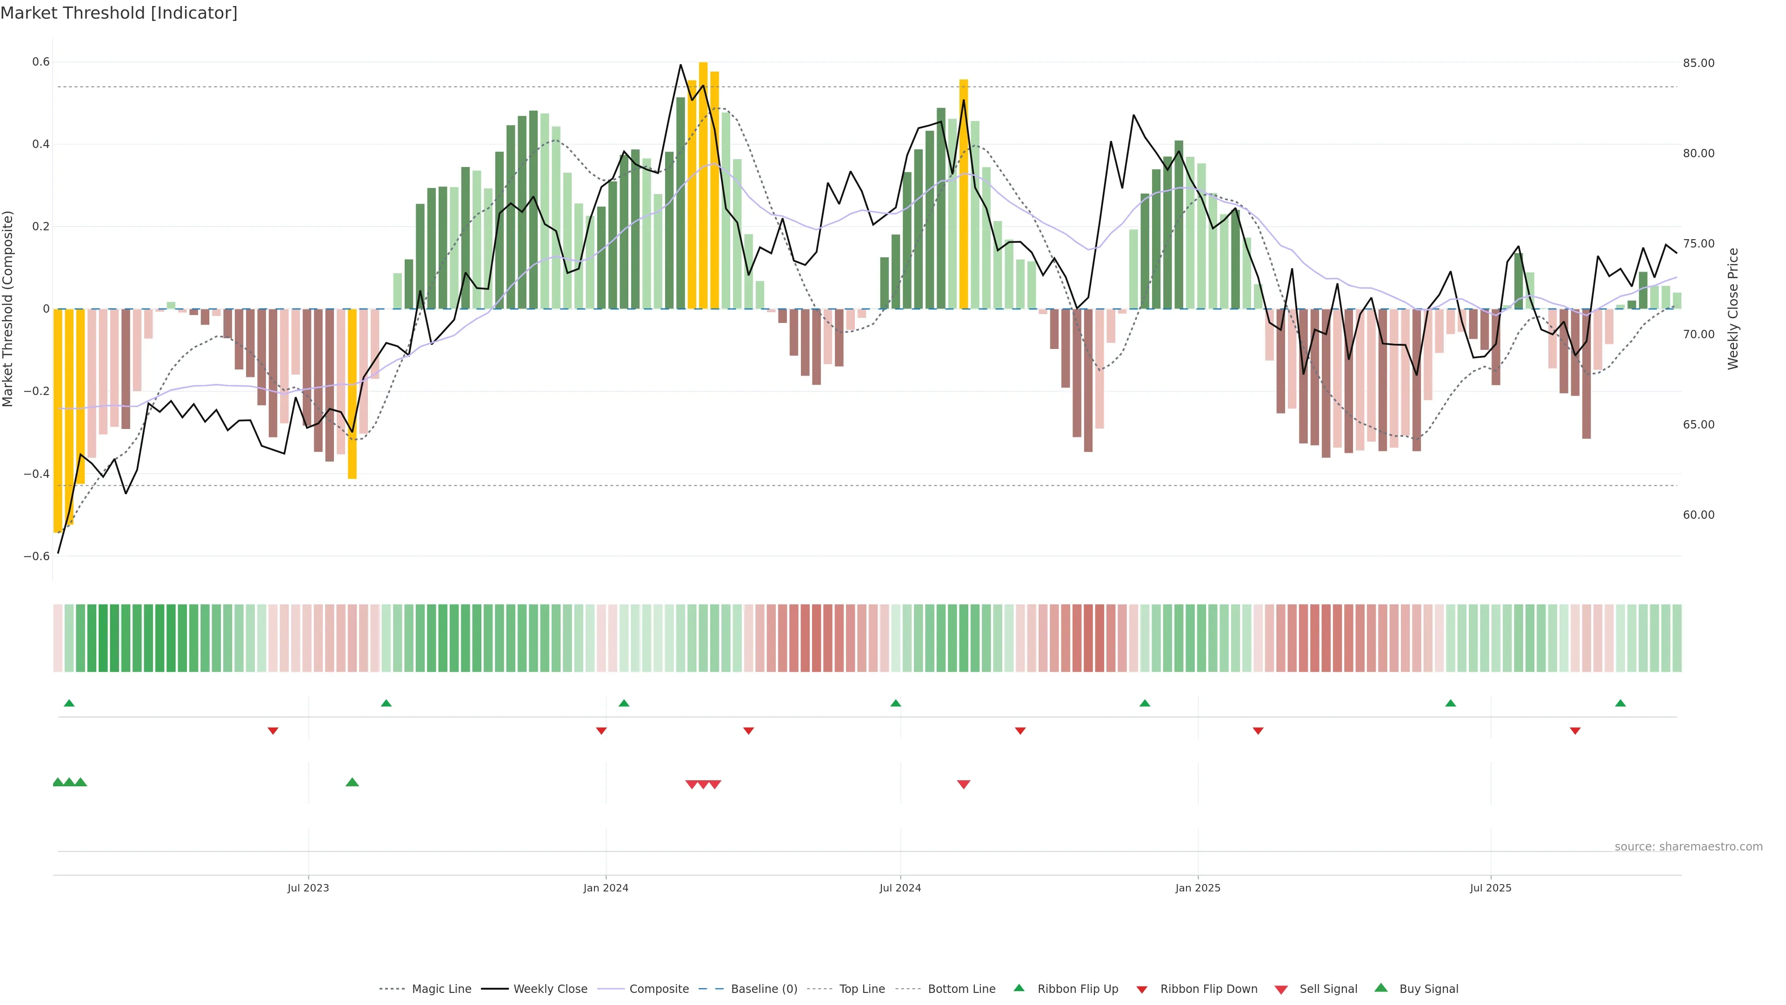Click the Market Threshold [Indicator] chart title
1786x1005 pixels.
pos(119,13)
